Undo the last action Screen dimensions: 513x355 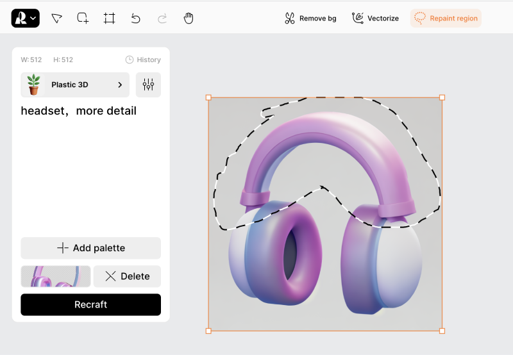[x=135, y=18]
